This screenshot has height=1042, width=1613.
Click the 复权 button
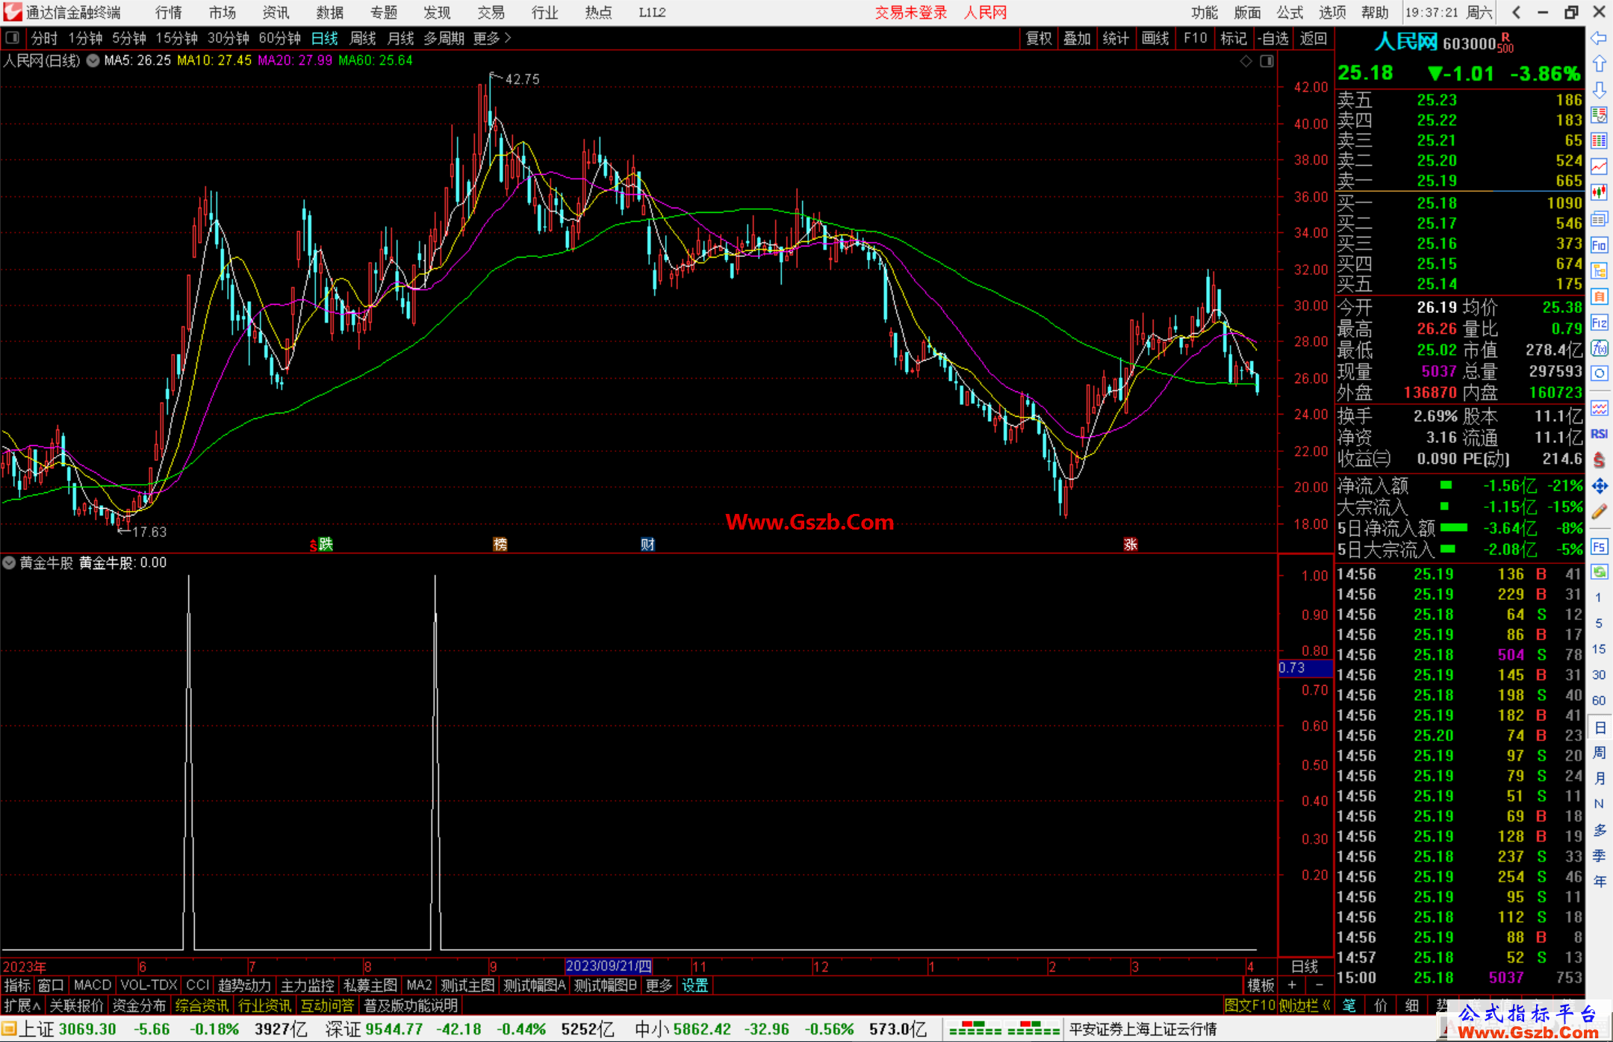[1039, 38]
